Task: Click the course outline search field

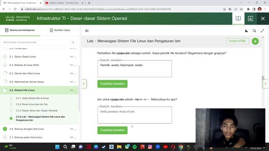Action: tap(40, 42)
